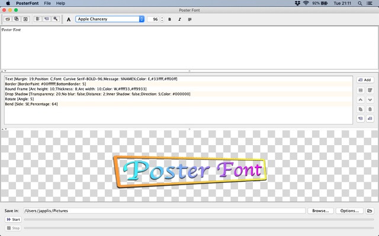379x236 pixels.
Task: Click the Browse... button
Action: click(x=320, y=211)
